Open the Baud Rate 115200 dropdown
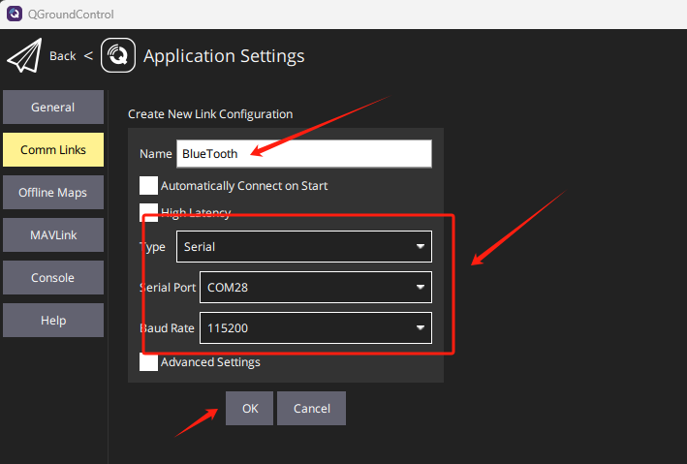This screenshot has height=464, width=687. tap(315, 328)
